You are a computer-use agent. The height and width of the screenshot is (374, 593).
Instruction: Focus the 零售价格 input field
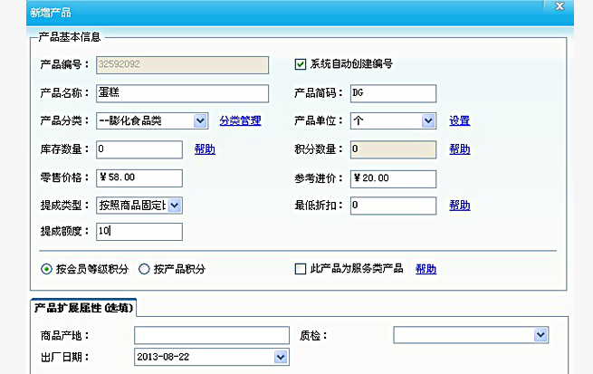(x=139, y=177)
